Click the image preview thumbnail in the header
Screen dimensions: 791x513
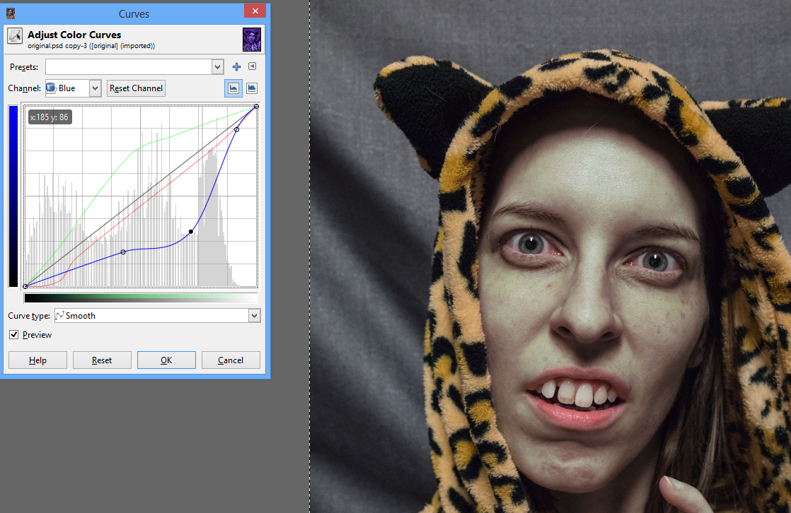pyautogui.click(x=252, y=39)
